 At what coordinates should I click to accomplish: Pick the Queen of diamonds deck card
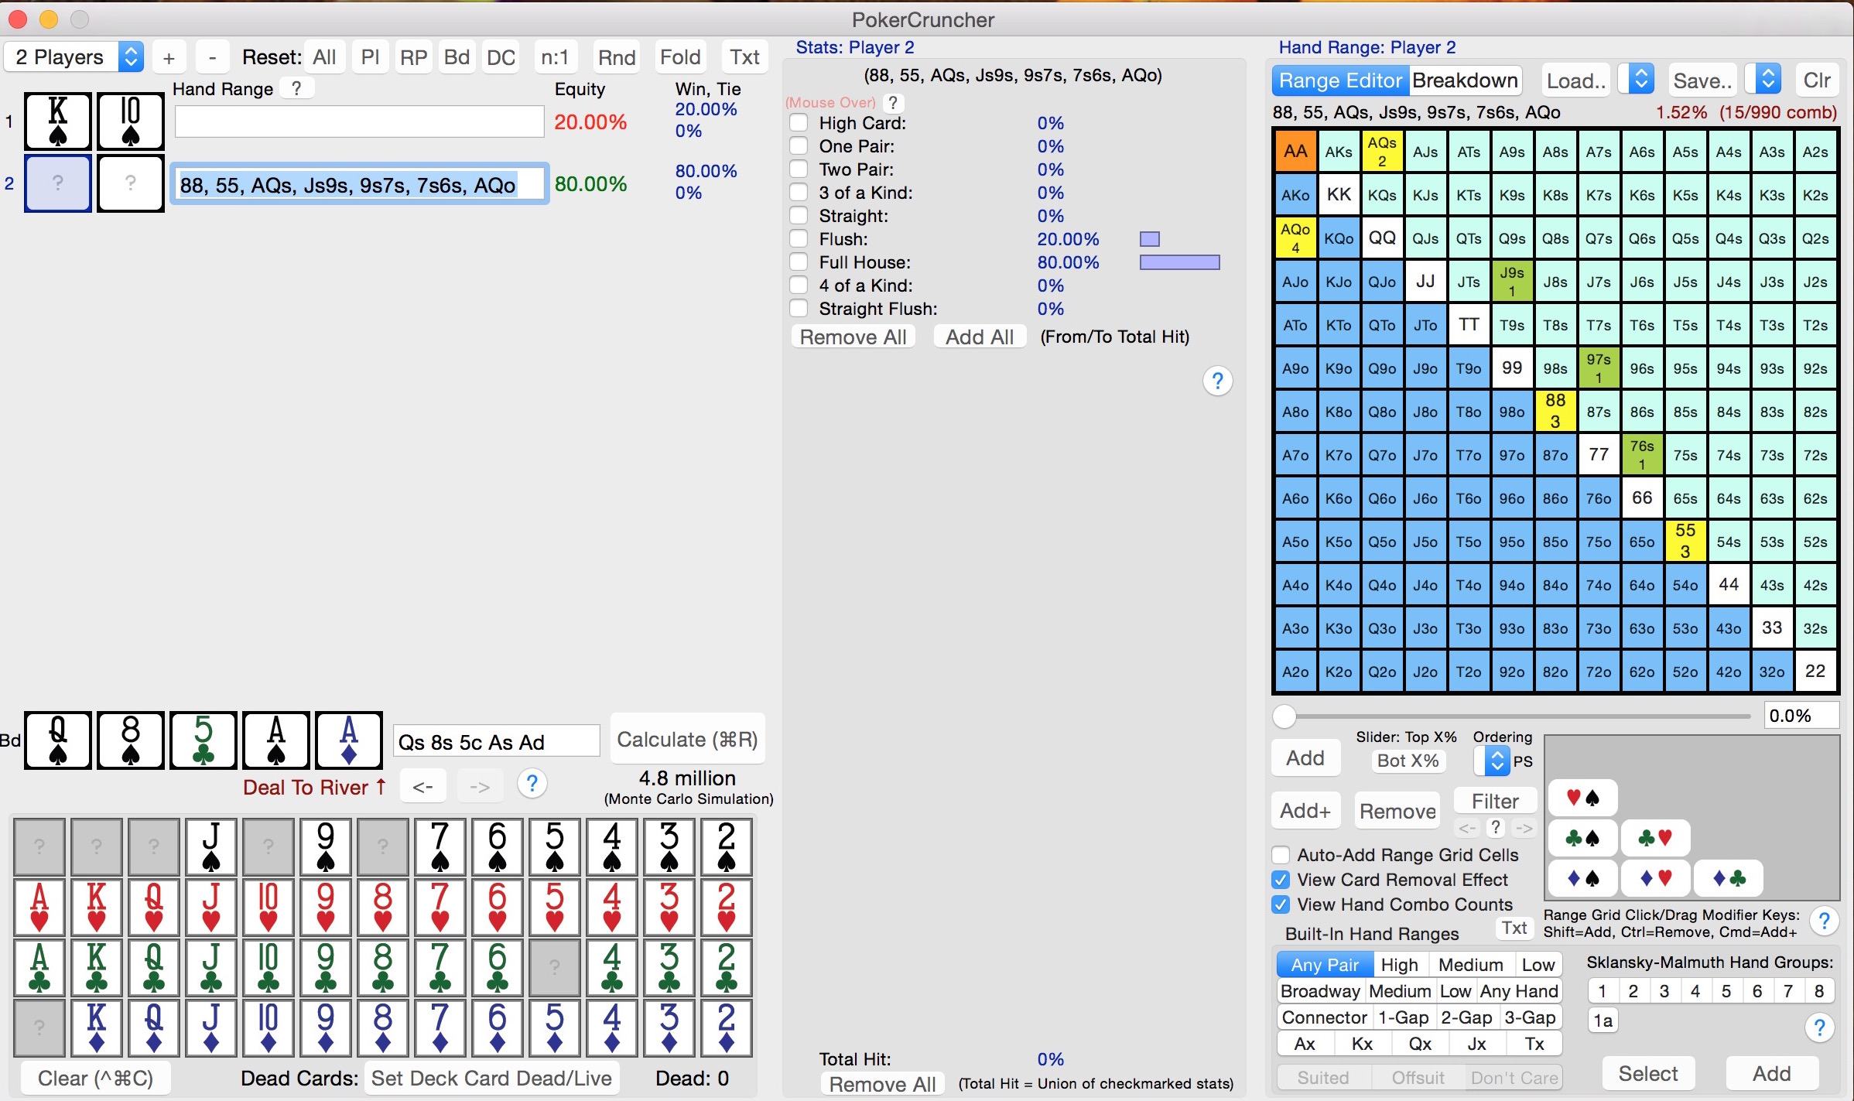click(154, 1027)
